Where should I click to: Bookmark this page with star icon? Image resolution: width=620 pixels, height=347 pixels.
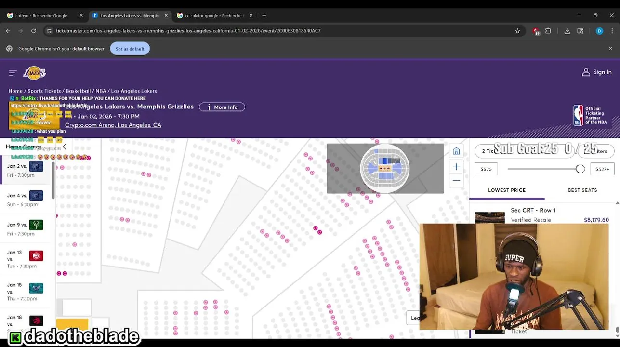517,31
